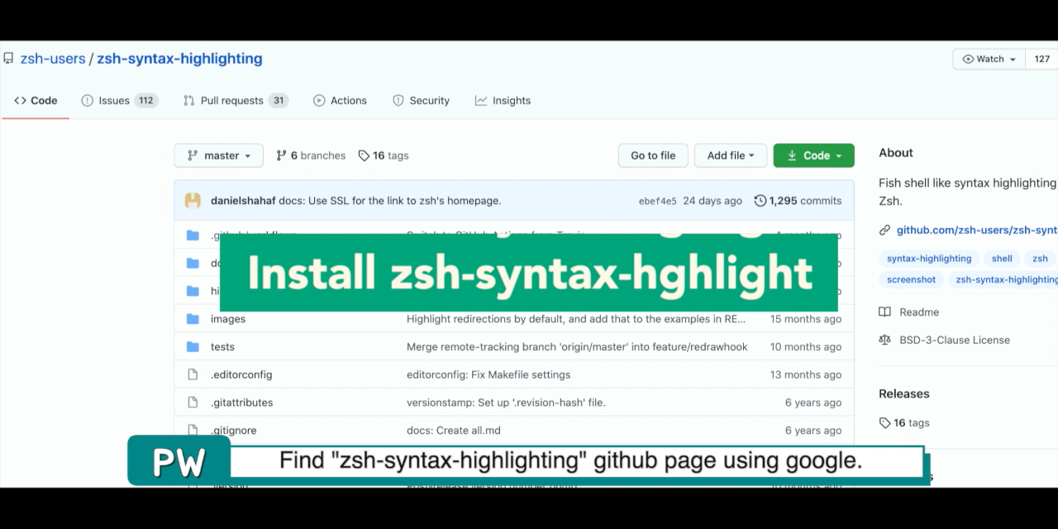Expand the master branch dropdown
This screenshot has height=529, width=1058.
tap(218, 155)
